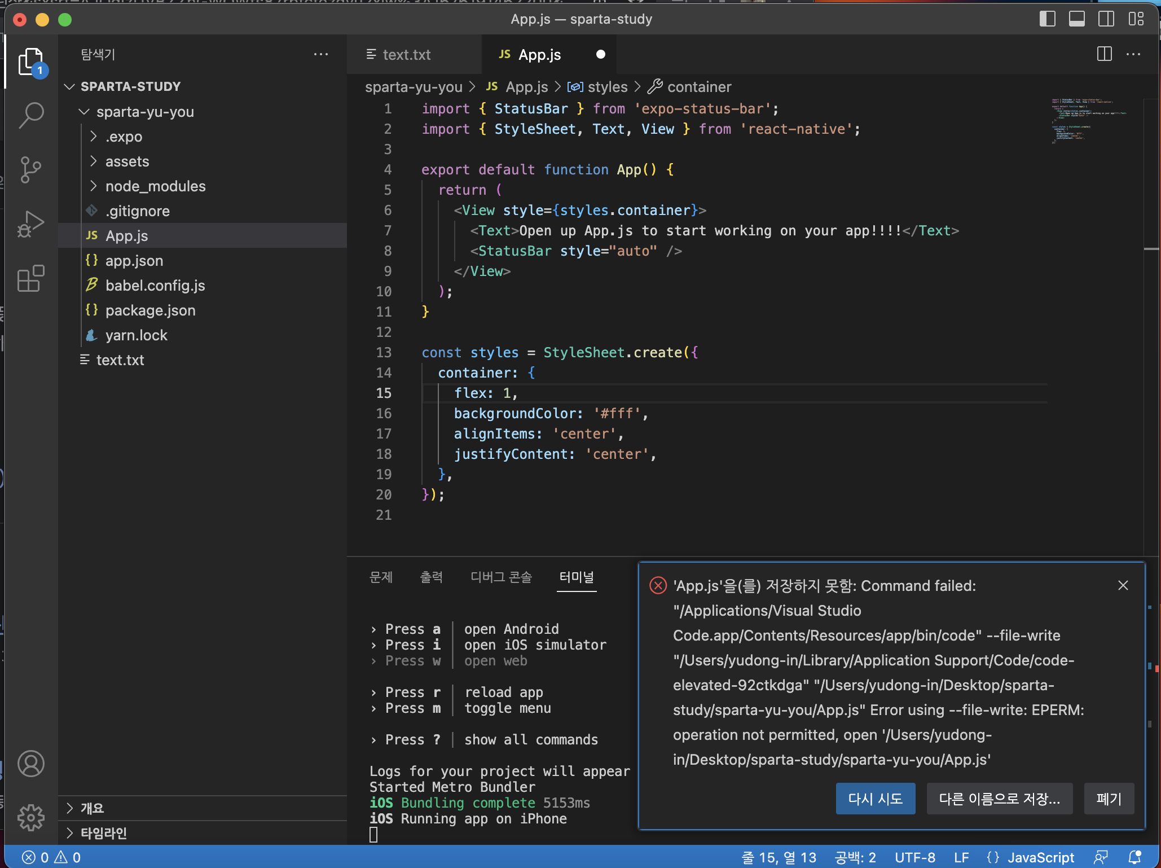Open Explorer views and more actions menu

pyautogui.click(x=321, y=54)
